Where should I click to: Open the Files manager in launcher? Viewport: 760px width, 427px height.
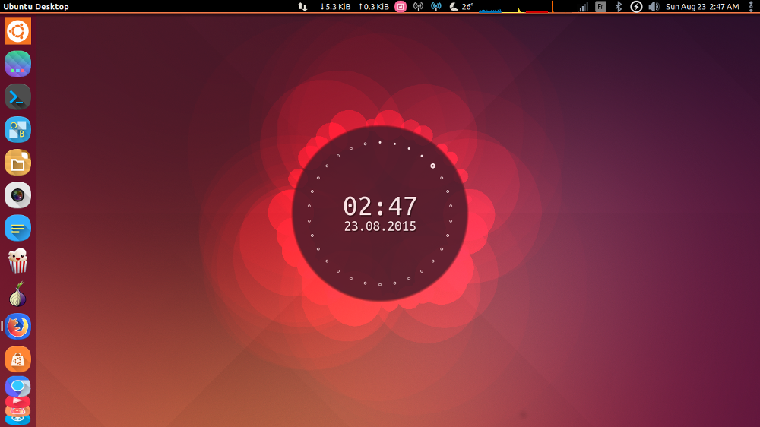tap(18, 163)
